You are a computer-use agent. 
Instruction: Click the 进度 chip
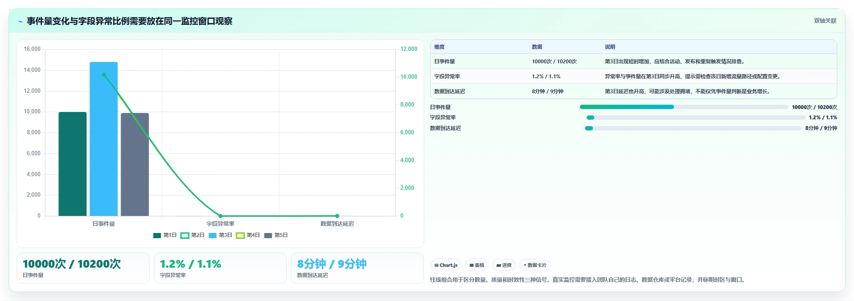point(504,265)
